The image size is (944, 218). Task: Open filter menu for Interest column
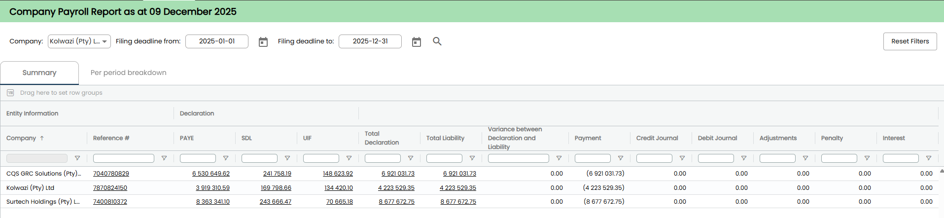929,158
